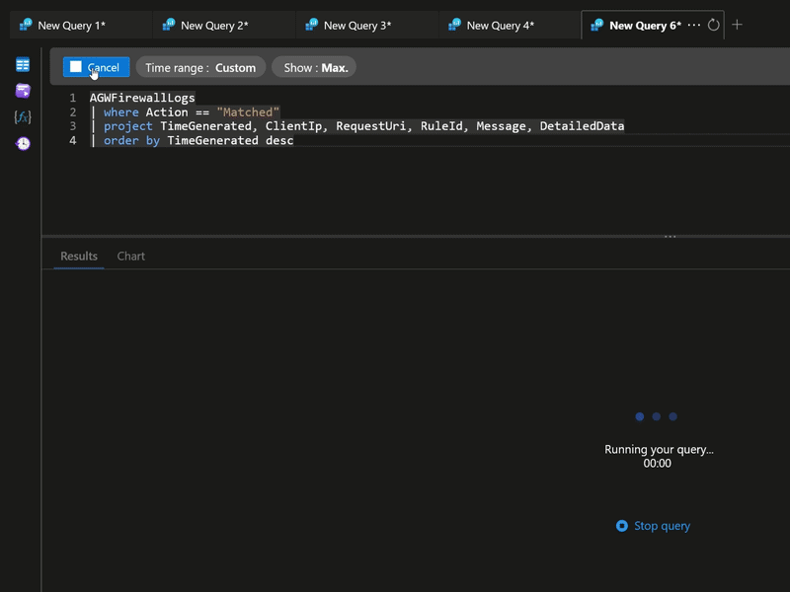Click the project keyword in line 3
Screen dimensions: 790x592
click(x=128, y=126)
